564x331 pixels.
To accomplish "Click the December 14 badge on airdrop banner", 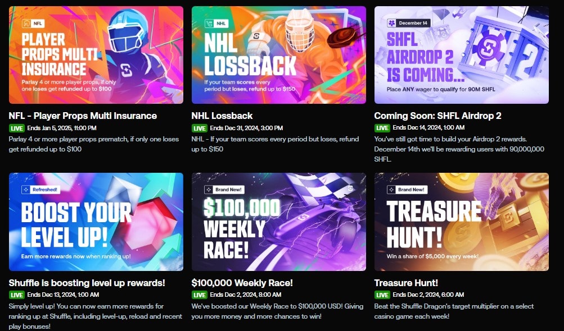I will (x=408, y=23).
